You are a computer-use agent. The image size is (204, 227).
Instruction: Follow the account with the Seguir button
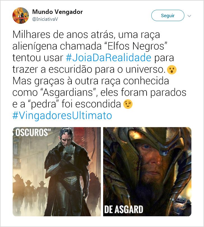click(x=168, y=15)
